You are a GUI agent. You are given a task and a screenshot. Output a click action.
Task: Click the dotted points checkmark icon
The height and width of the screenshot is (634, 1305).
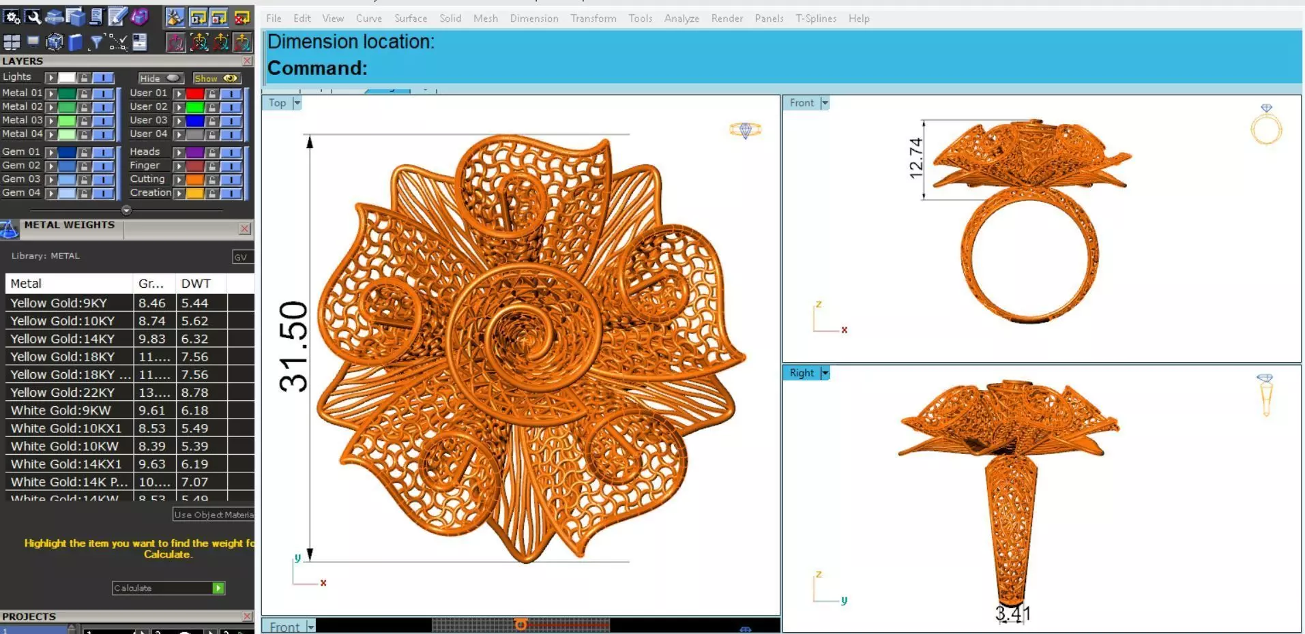[118, 42]
